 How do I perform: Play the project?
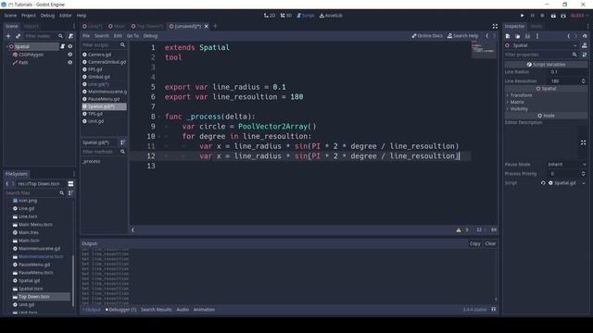click(x=523, y=16)
